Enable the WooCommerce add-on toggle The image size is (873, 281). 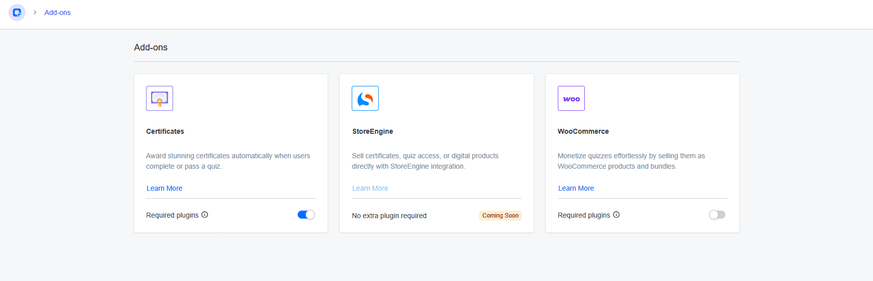[x=717, y=215]
